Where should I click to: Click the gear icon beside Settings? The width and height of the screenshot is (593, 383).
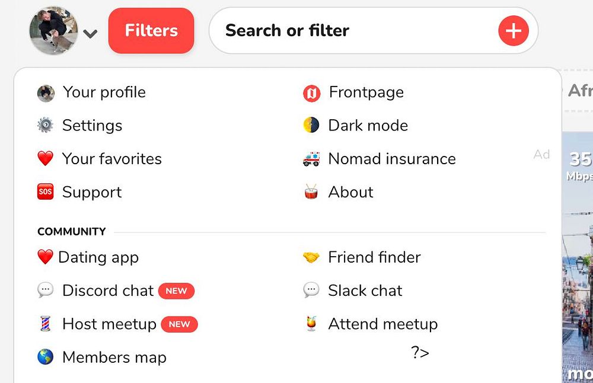45,126
